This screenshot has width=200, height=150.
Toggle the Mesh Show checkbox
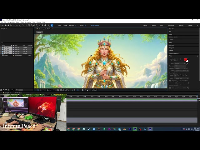(x=62, y=25)
